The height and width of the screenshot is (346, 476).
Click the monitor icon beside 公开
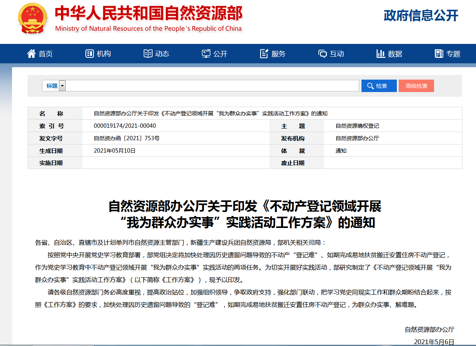(206, 54)
